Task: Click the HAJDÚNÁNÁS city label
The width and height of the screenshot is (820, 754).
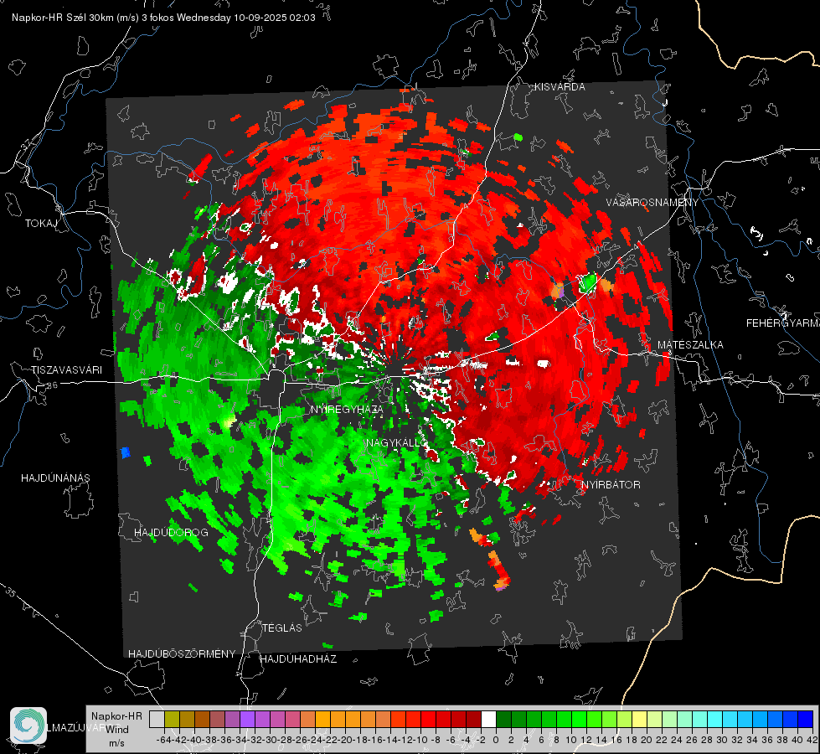Action: click(x=55, y=478)
